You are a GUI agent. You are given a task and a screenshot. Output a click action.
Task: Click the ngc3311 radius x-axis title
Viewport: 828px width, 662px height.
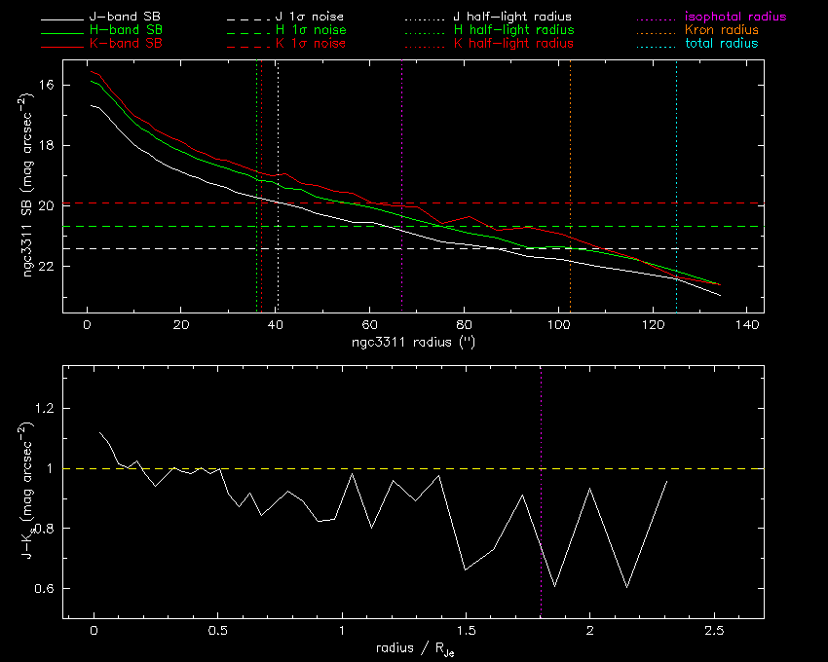click(413, 343)
